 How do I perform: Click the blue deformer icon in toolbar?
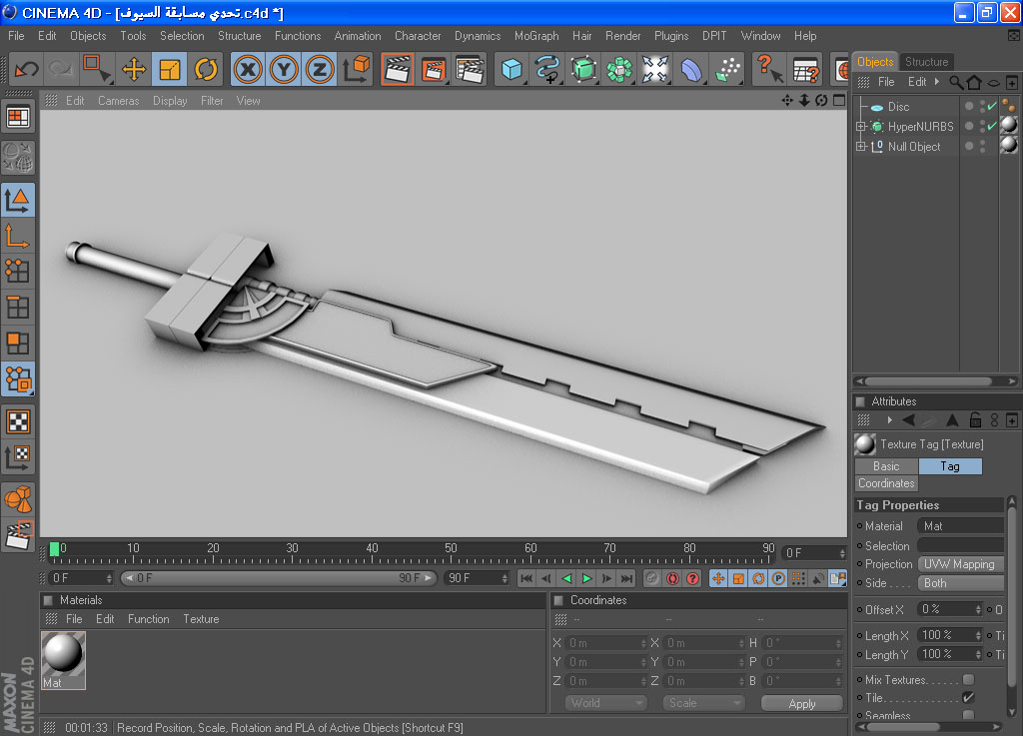(x=691, y=69)
